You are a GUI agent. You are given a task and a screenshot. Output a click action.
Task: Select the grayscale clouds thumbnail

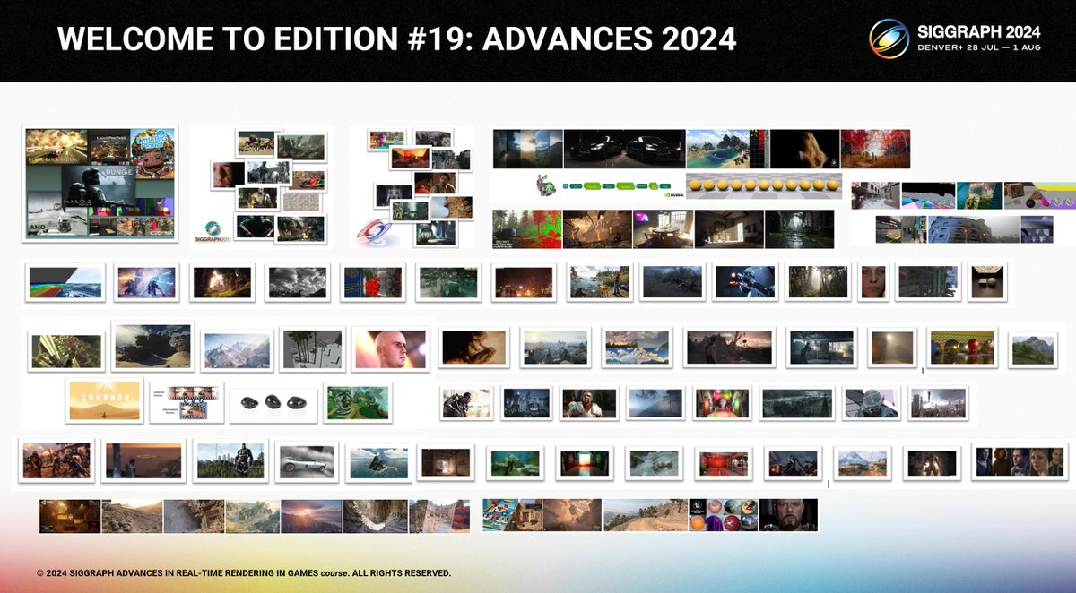click(x=298, y=282)
